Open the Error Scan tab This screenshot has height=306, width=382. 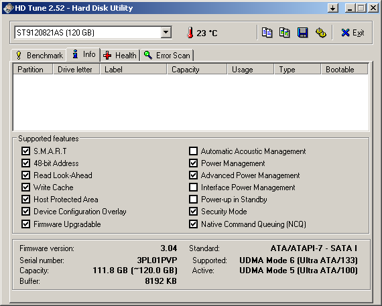pos(167,56)
